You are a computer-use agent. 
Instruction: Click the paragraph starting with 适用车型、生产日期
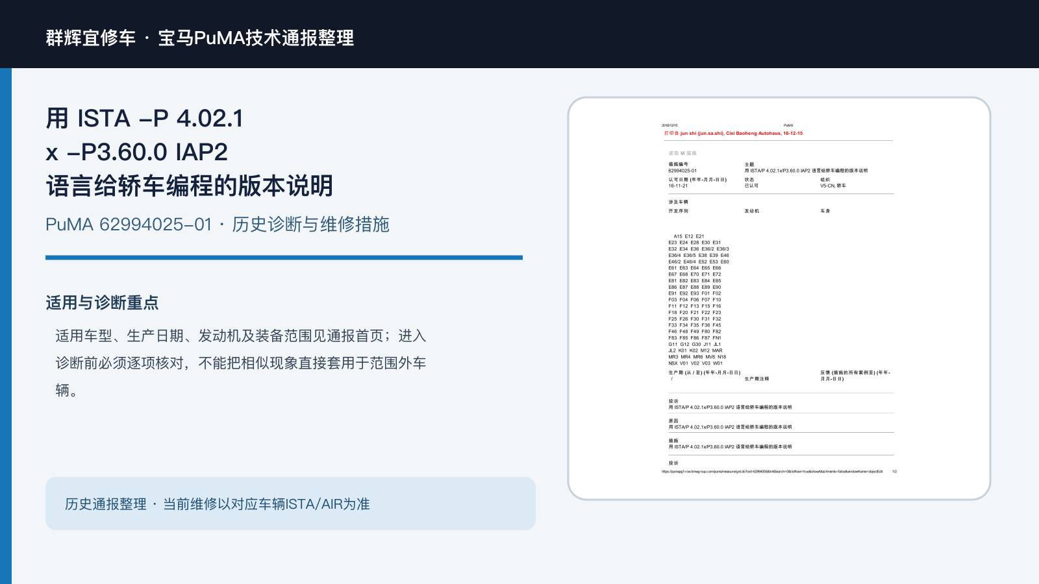pos(241,363)
